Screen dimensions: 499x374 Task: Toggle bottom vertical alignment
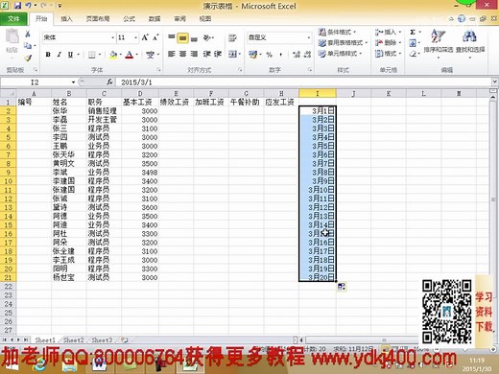pos(194,38)
